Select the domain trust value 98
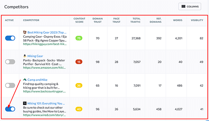This screenshot has height=121, width=209. [x=97, y=62]
